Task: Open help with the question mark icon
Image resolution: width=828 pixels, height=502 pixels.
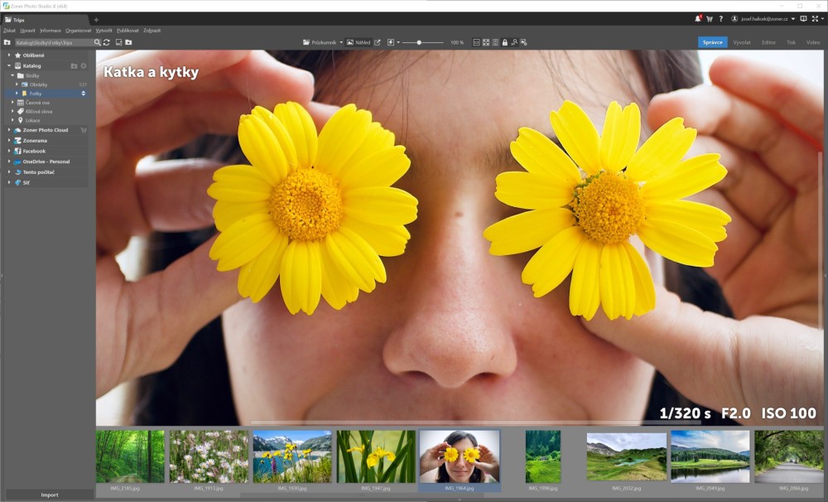Action: coord(721,19)
